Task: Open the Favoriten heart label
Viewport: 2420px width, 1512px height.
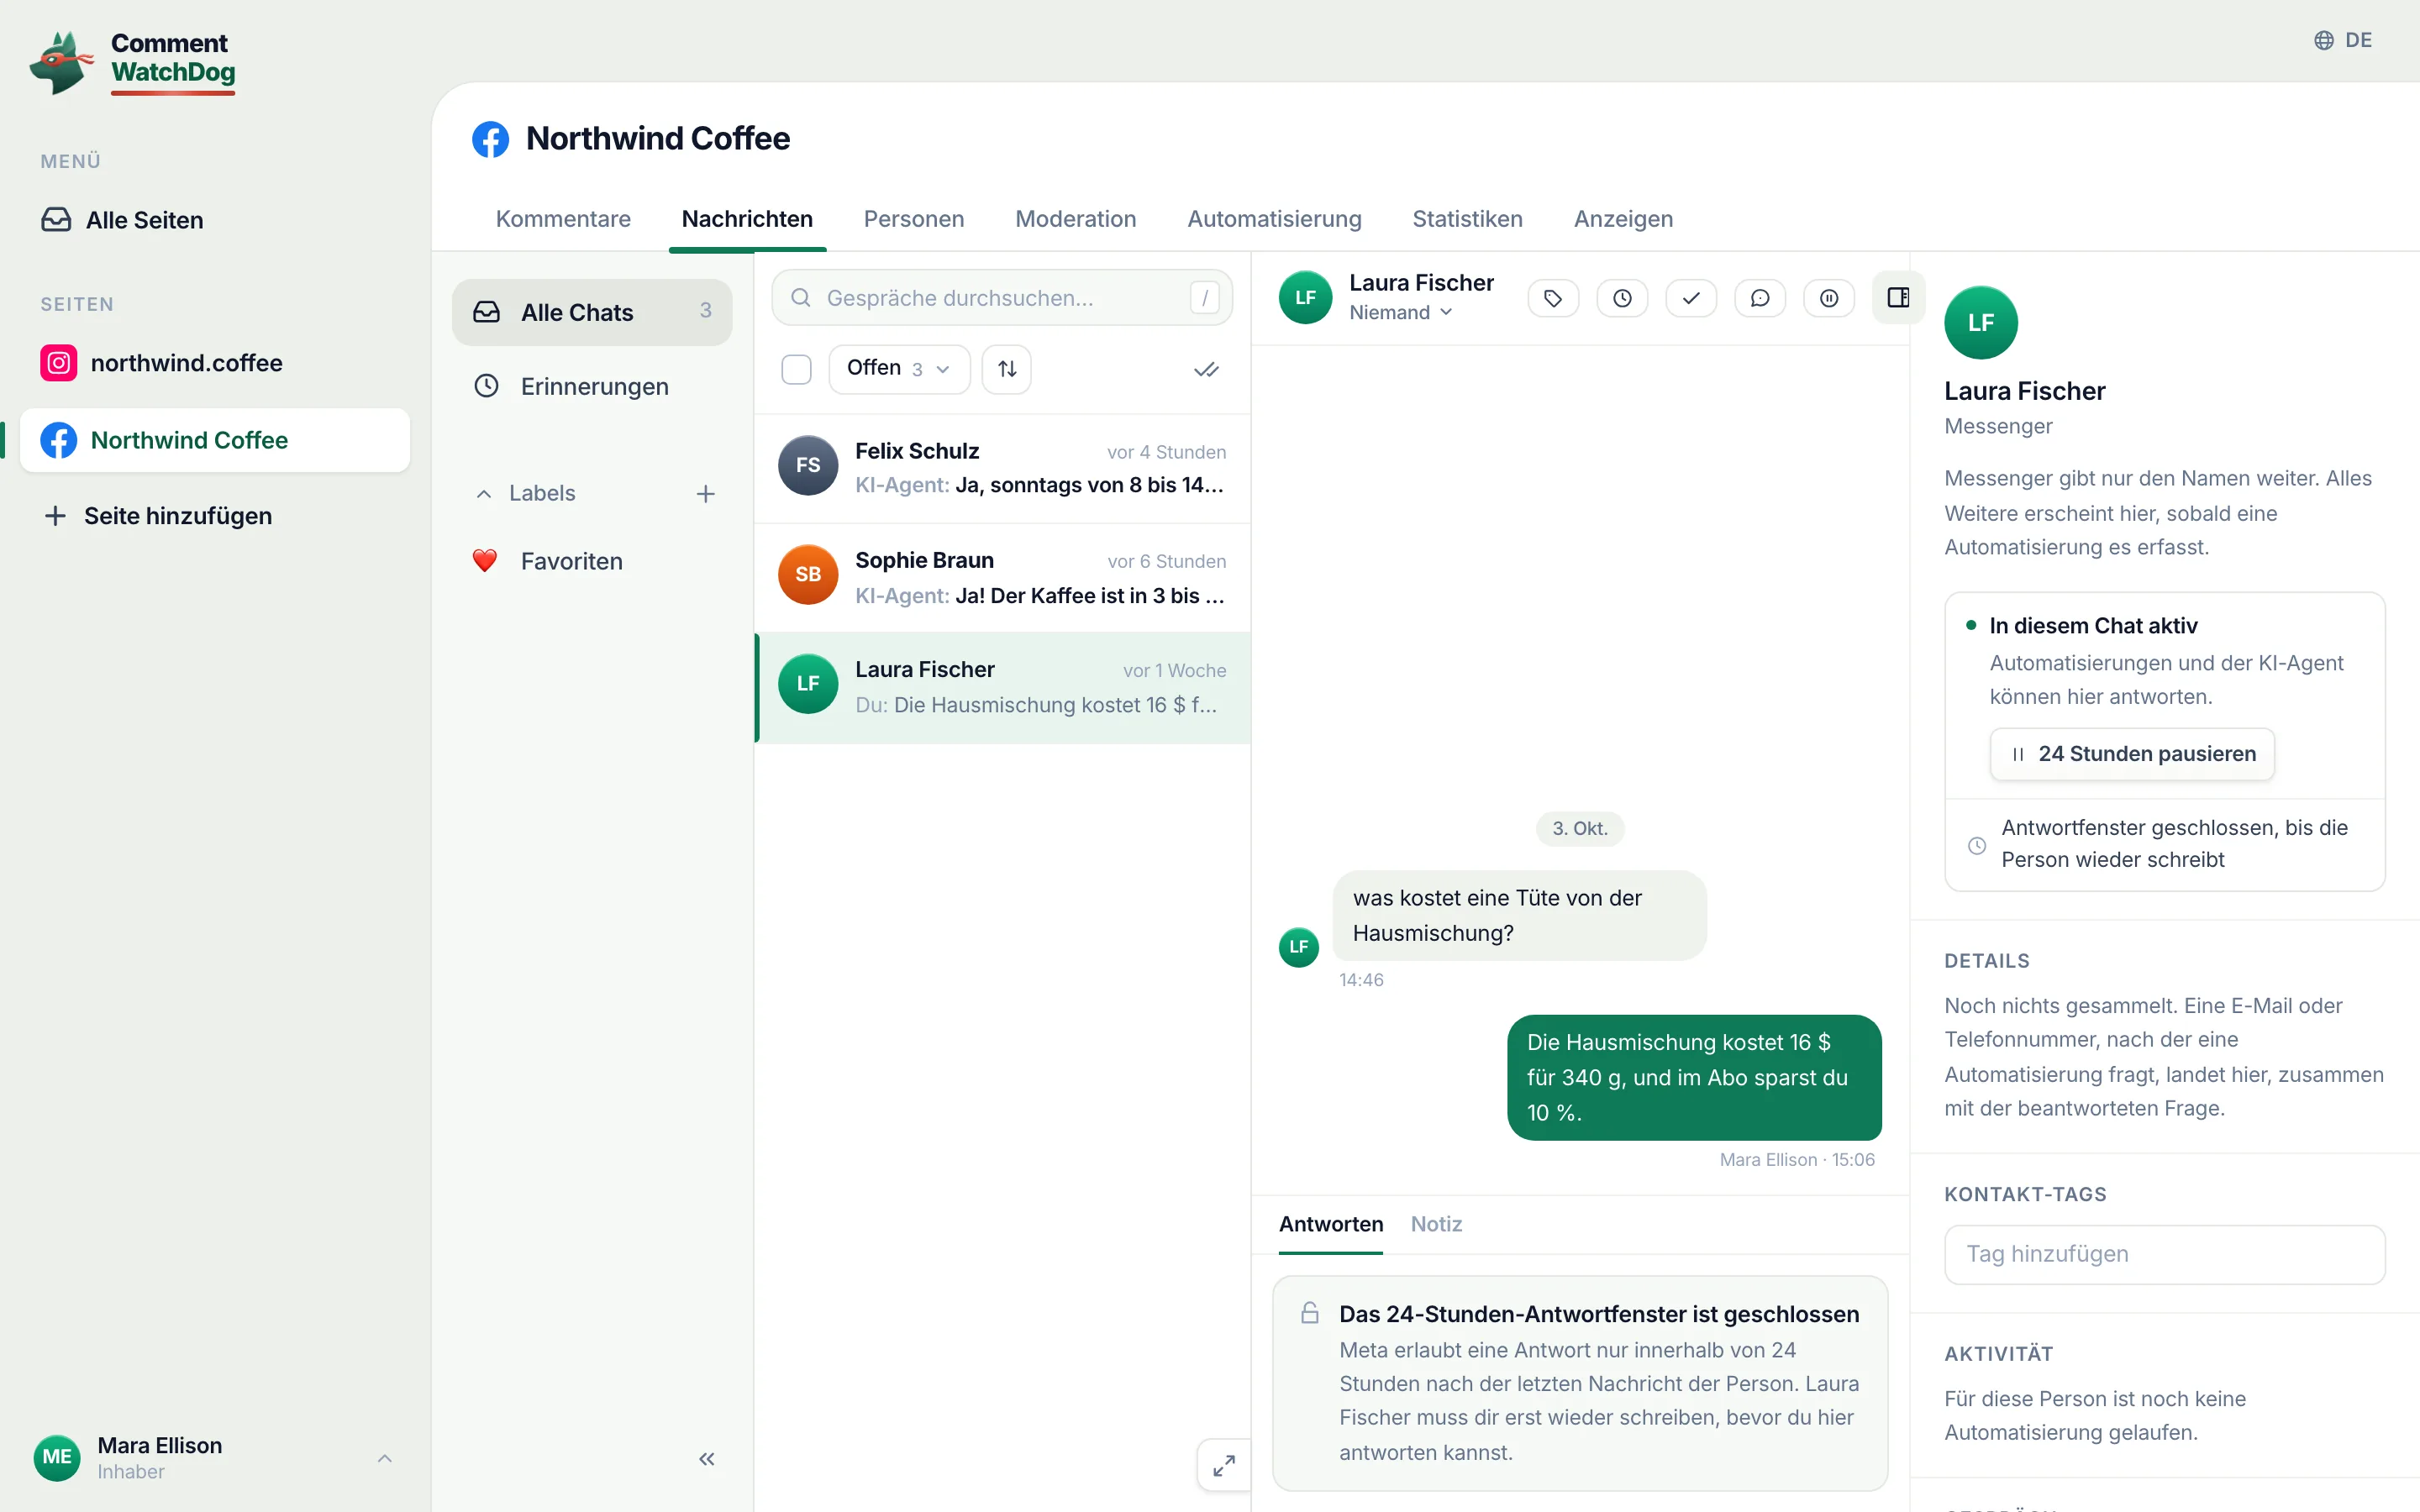Action: pos(592,561)
